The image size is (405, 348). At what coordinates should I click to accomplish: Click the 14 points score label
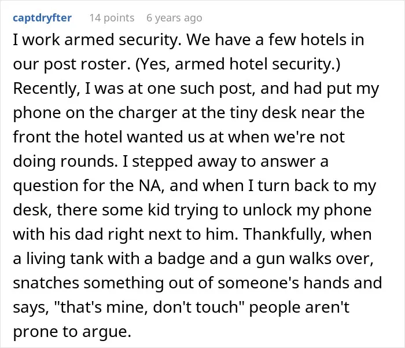point(112,18)
